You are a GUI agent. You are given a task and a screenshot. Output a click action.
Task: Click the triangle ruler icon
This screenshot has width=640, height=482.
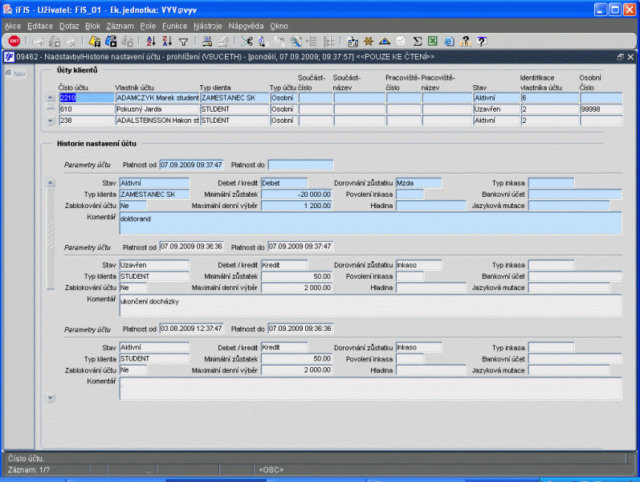coord(385,41)
